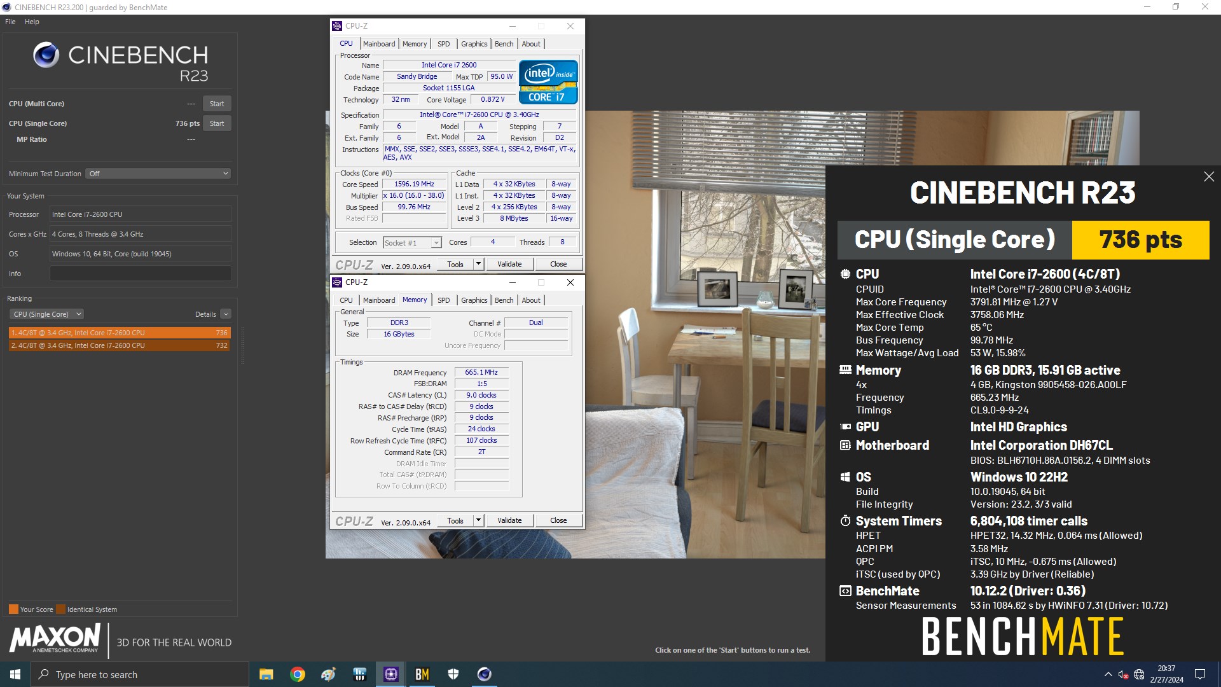Click the GPU card icon in BenchMate panel

coord(845,427)
